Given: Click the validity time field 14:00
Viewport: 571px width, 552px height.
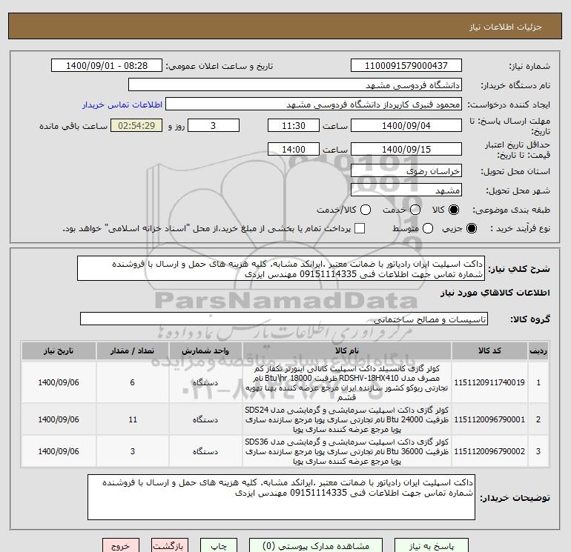Looking at the screenshot, I should (294, 149).
